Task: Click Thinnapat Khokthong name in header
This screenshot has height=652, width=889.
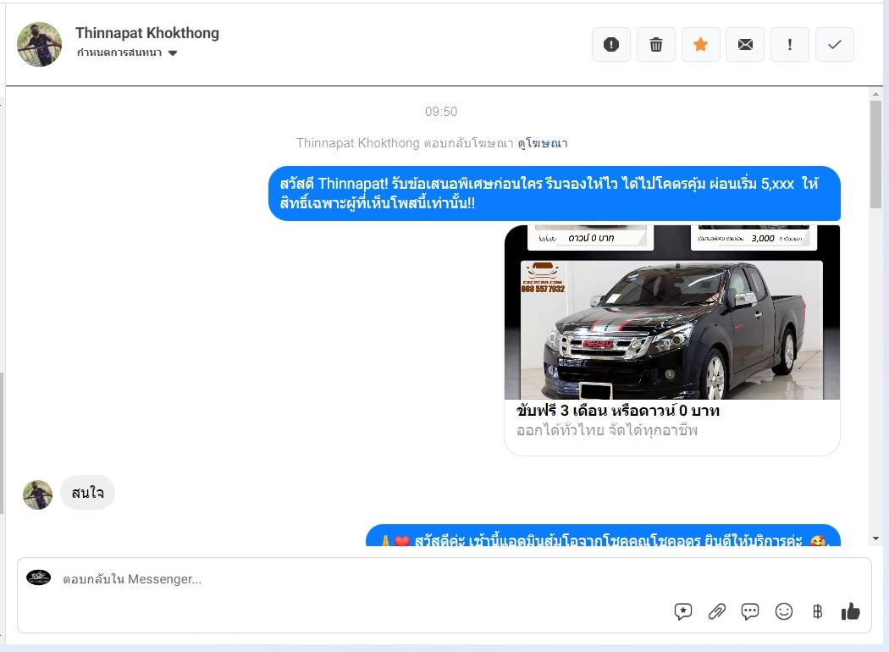Action: pyautogui.click(x=147, y=33)
